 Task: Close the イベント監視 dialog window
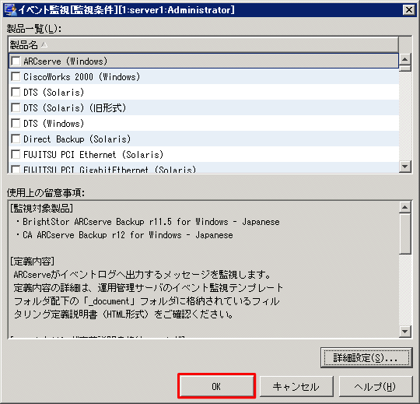tap(409, 10)
